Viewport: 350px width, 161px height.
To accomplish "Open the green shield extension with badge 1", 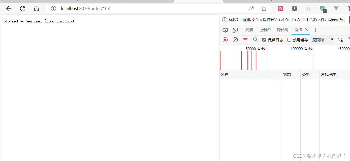I will (323, 9).
